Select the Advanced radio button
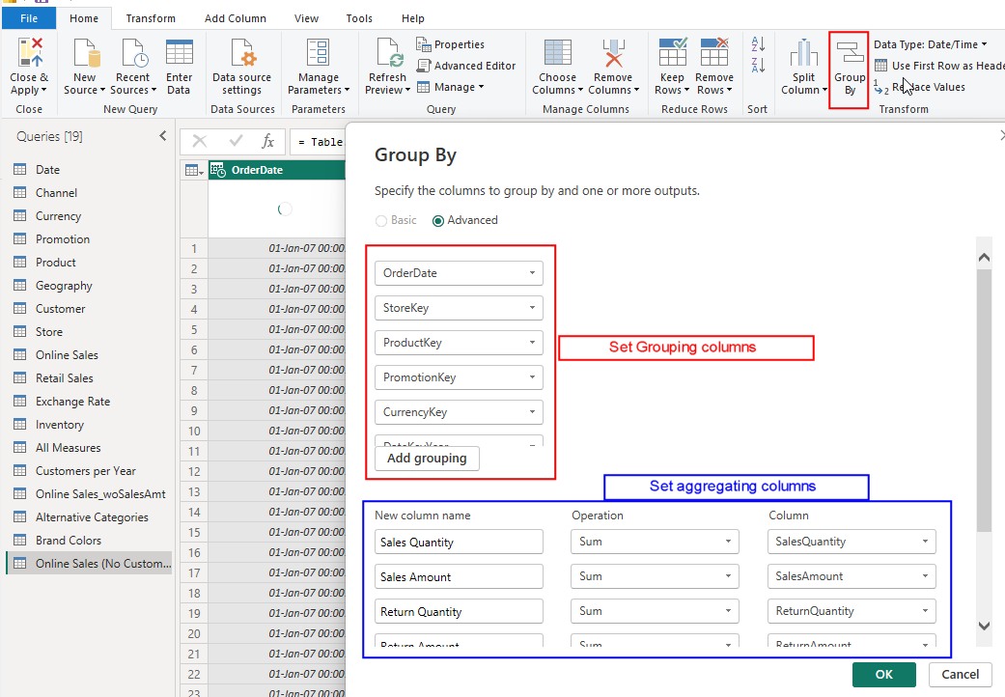1005x697 pixels. coord(439,220)
